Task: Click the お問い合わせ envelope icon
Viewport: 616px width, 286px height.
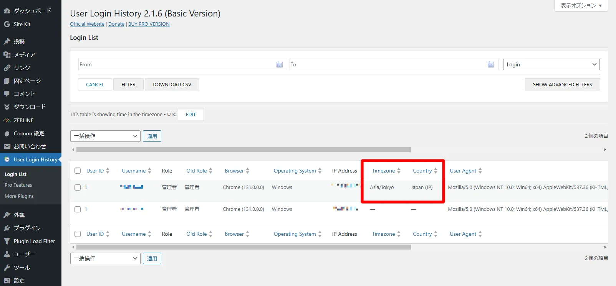Action: coord(7,146)
